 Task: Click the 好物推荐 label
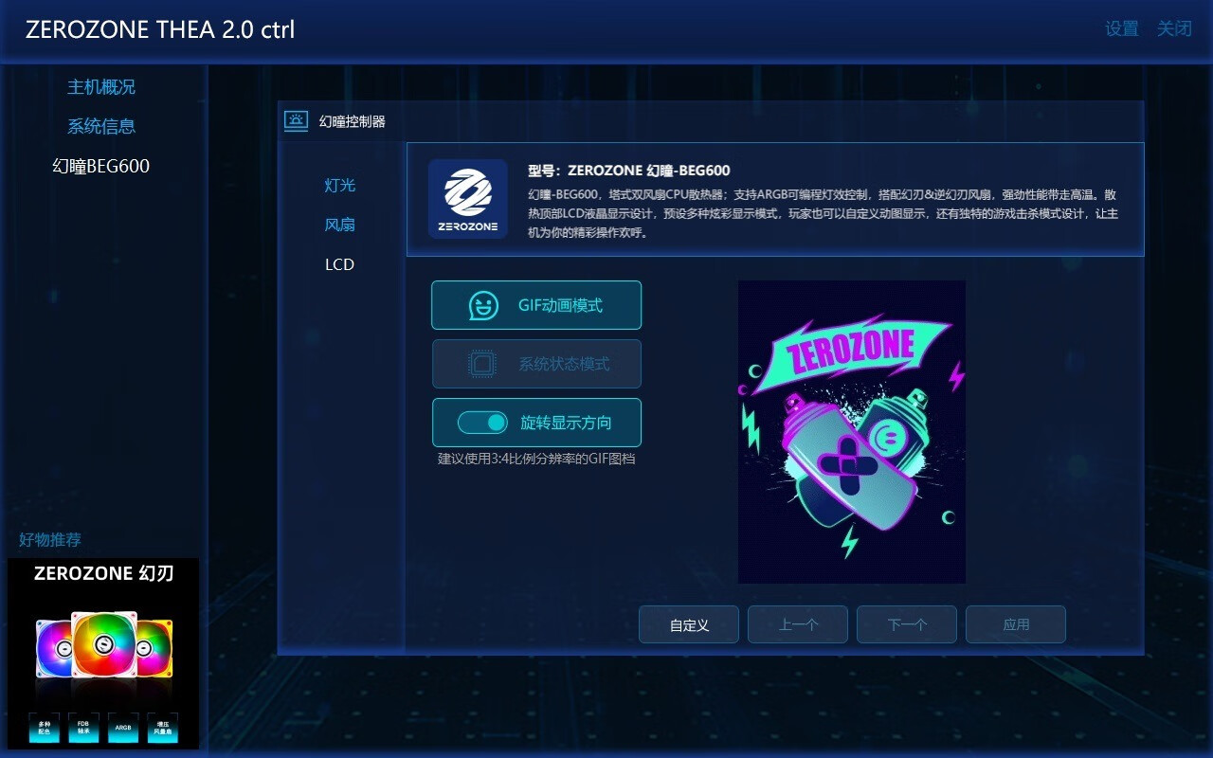pos(50,539)
